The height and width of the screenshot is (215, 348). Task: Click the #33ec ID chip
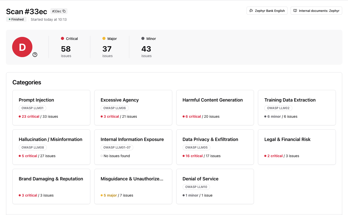click(59, 11)
